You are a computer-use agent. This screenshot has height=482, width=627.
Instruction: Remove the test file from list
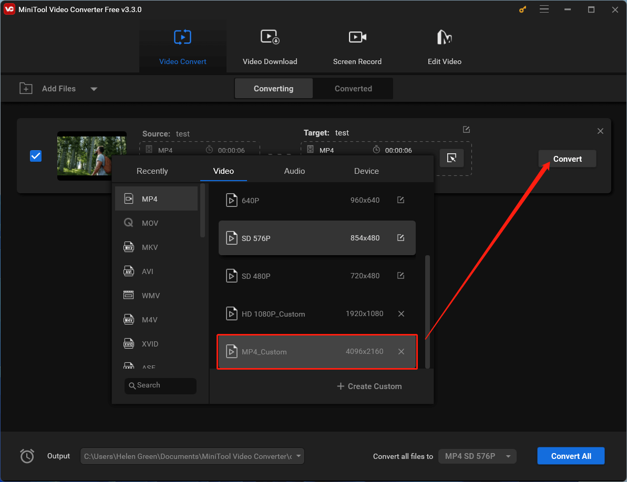pos(600,131)
